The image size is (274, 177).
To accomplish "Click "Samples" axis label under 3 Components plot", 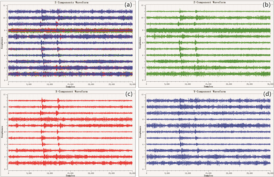I will pos(70,86).
